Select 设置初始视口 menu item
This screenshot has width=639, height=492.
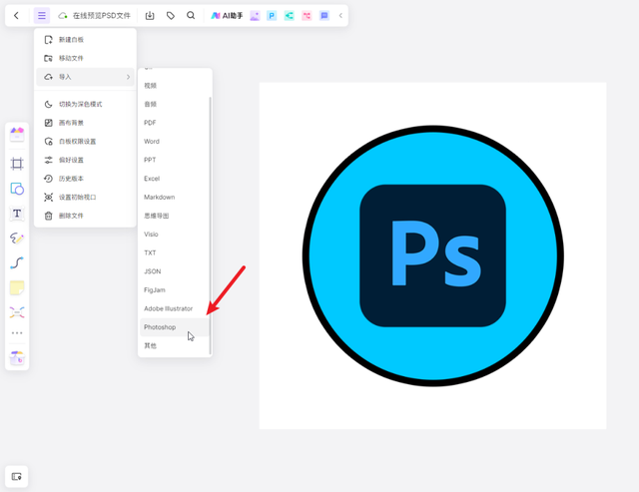coord(85,198)
